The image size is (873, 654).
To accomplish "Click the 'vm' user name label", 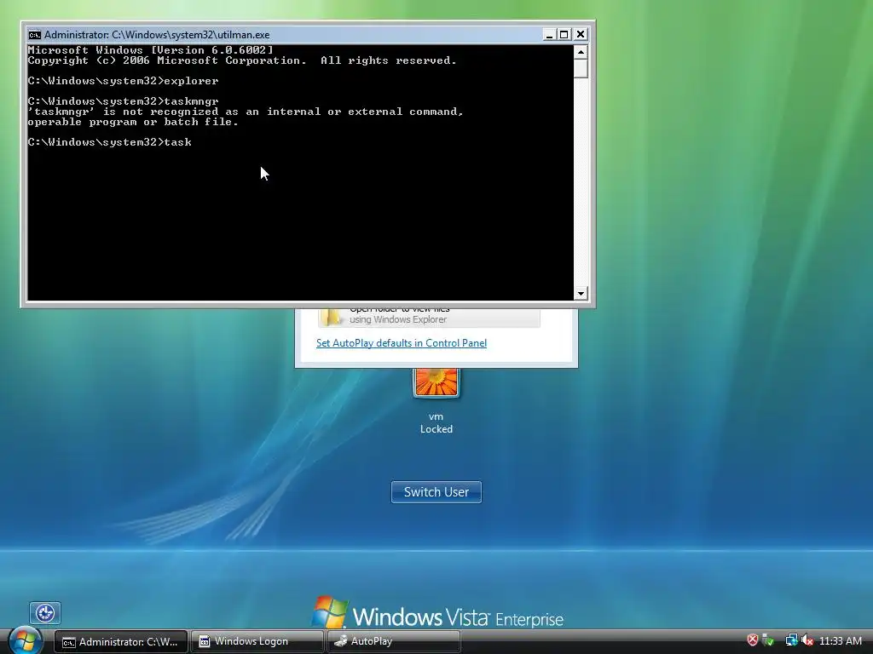I will (436, 416).
